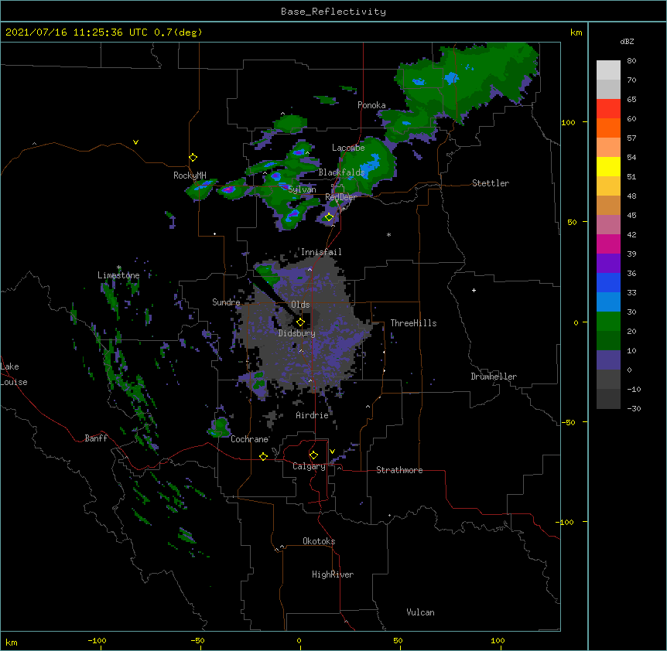Select the Strathmore label
This screenshot has height=651, width=667.
click(399, 470)
